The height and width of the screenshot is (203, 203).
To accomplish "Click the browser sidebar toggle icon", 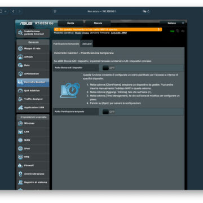I will pyautogui.click(x=1, y=11).
